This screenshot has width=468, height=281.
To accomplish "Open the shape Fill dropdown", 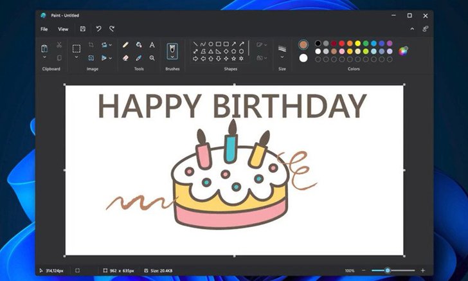I will pos(262,58).
